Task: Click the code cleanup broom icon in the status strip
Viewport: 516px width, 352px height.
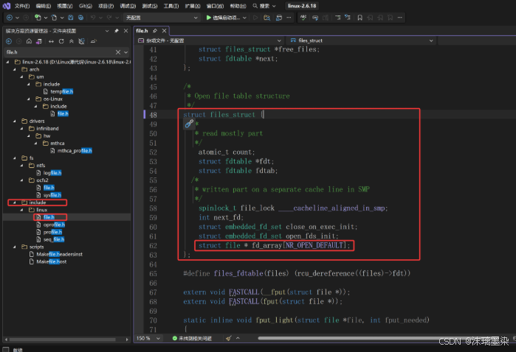Action: [229, 338]
